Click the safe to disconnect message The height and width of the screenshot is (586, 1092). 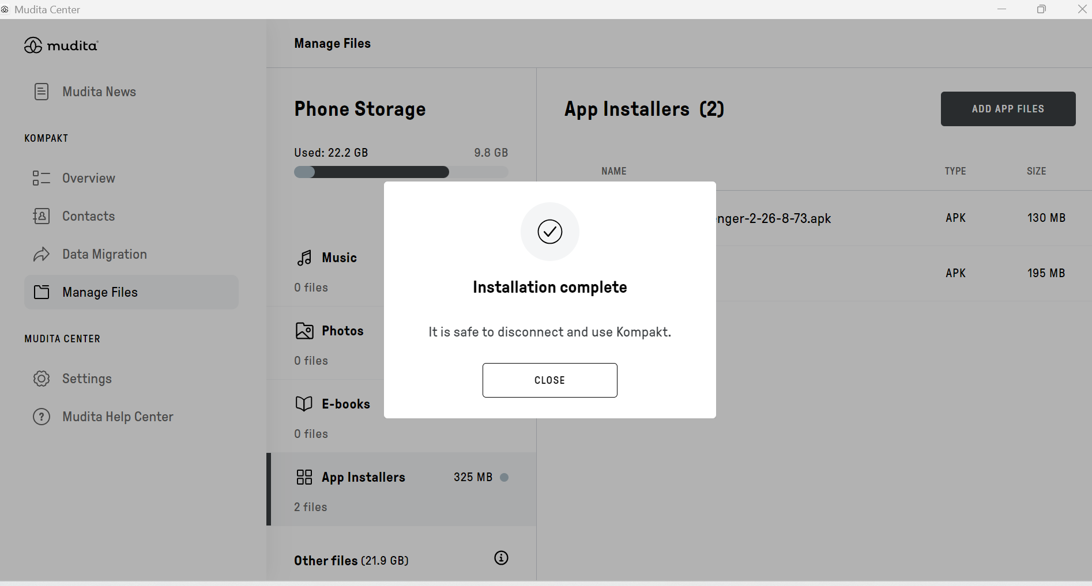pos(550,332)
